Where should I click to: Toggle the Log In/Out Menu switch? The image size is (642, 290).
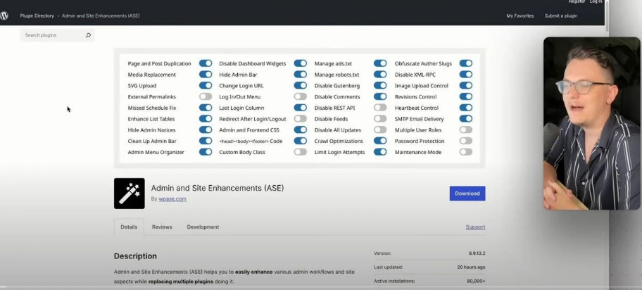tap(300, 96)
